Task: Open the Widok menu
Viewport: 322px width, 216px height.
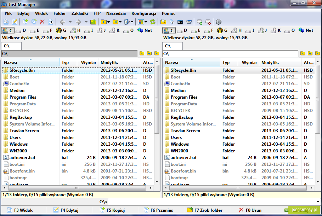Action: pyautogui.click(x=41, y=13)
